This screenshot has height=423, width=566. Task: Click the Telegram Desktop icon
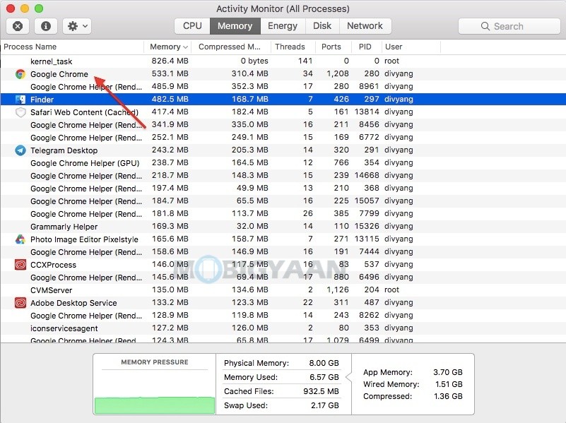[20, 150]
